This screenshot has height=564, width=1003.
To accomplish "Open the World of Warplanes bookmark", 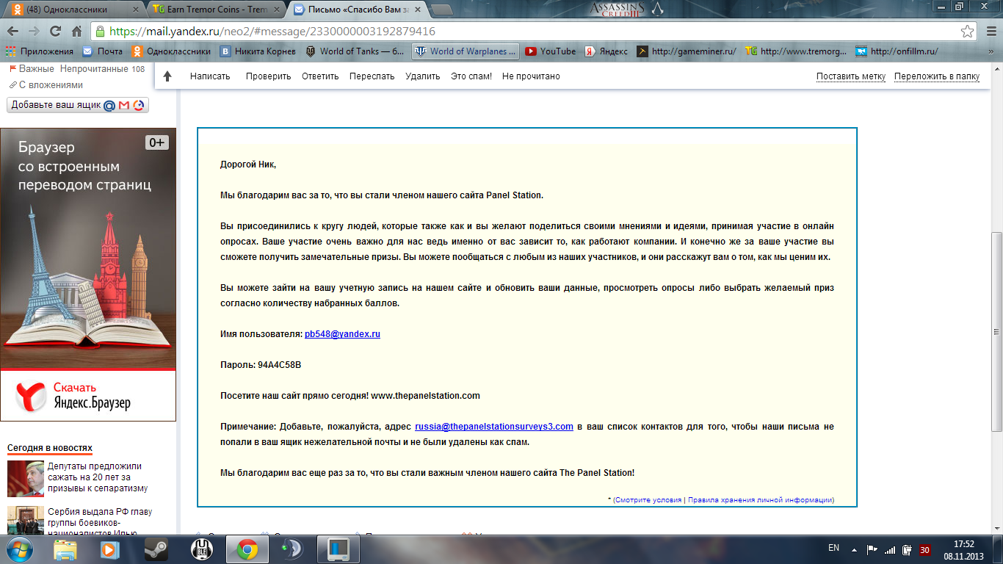I will 466,51.
